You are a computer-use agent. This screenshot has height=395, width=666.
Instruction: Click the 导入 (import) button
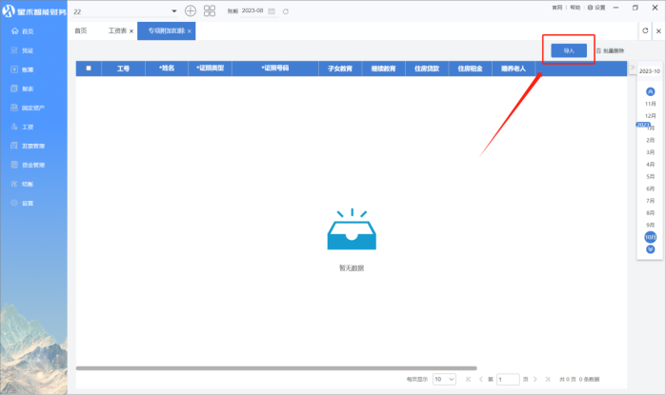coord(569,49)
